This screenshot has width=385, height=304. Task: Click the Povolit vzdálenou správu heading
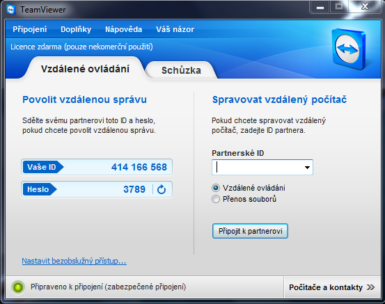click(x=84, y=99)
